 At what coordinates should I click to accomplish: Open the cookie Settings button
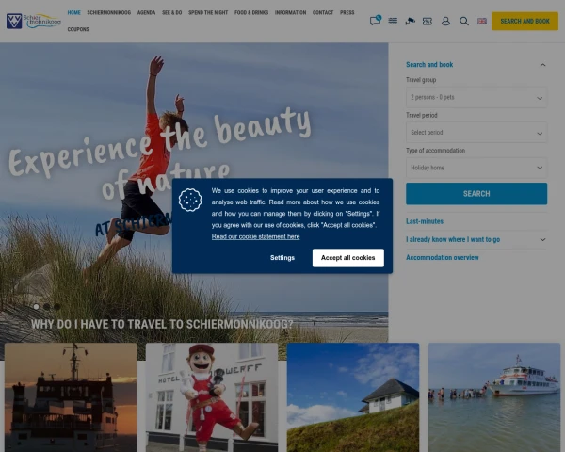[x=282, y=257]
